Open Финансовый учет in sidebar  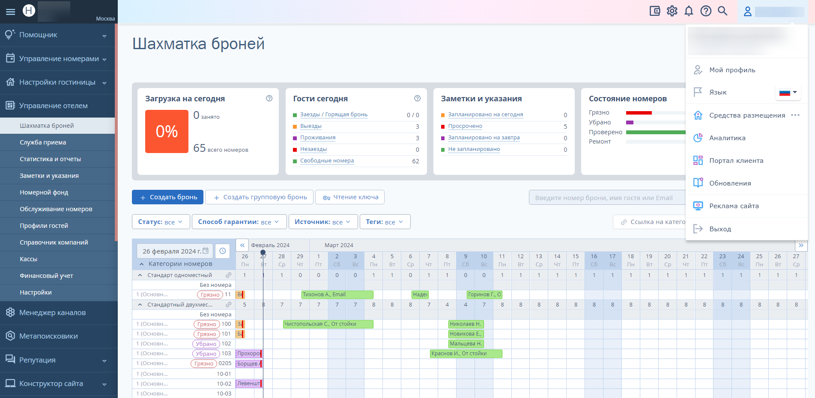[x=57, y=276]
